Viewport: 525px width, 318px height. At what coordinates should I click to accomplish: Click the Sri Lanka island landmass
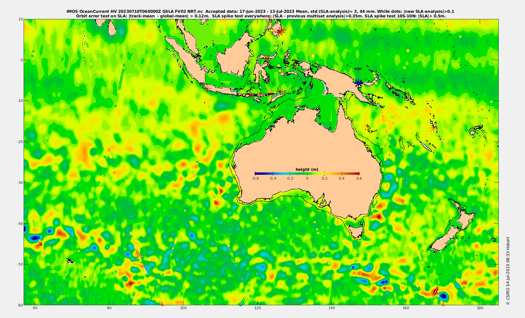coord(112,28)
